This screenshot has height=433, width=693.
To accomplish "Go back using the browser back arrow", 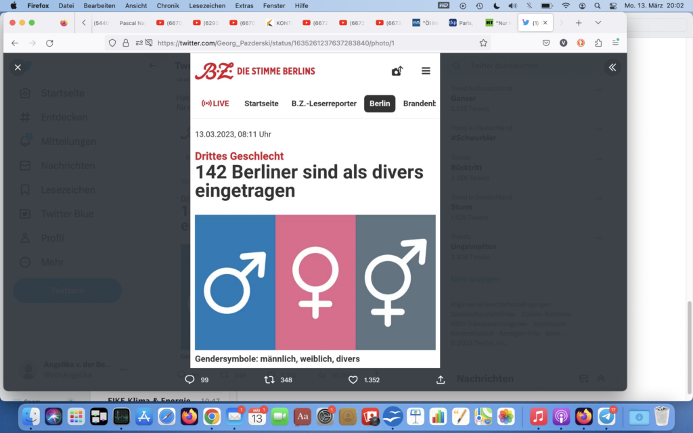I will [x=15, y=43].
